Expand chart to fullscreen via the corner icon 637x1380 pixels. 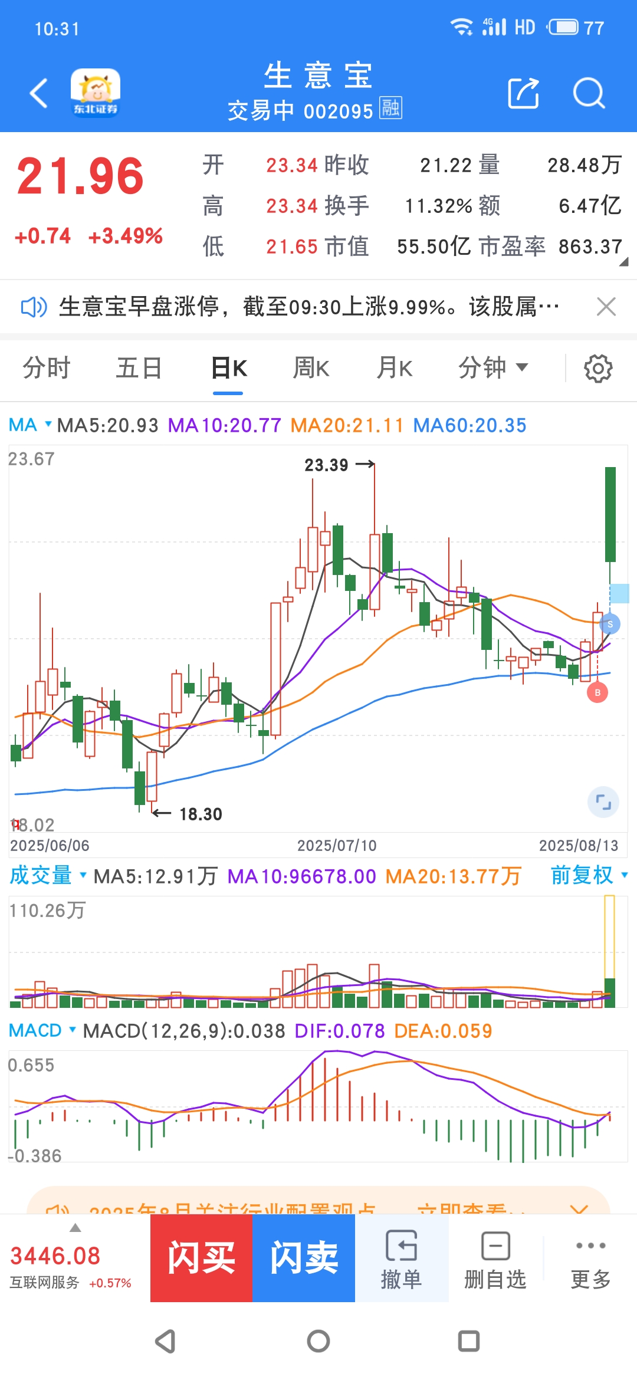pos(603,802)
